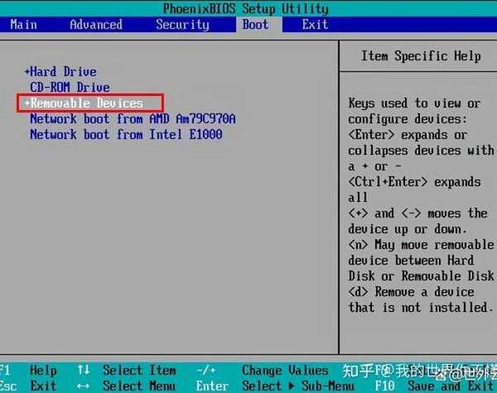Switch to the Main tab
Image resolution: width=497 pixels, height=393 pixels.
[23, 24]
